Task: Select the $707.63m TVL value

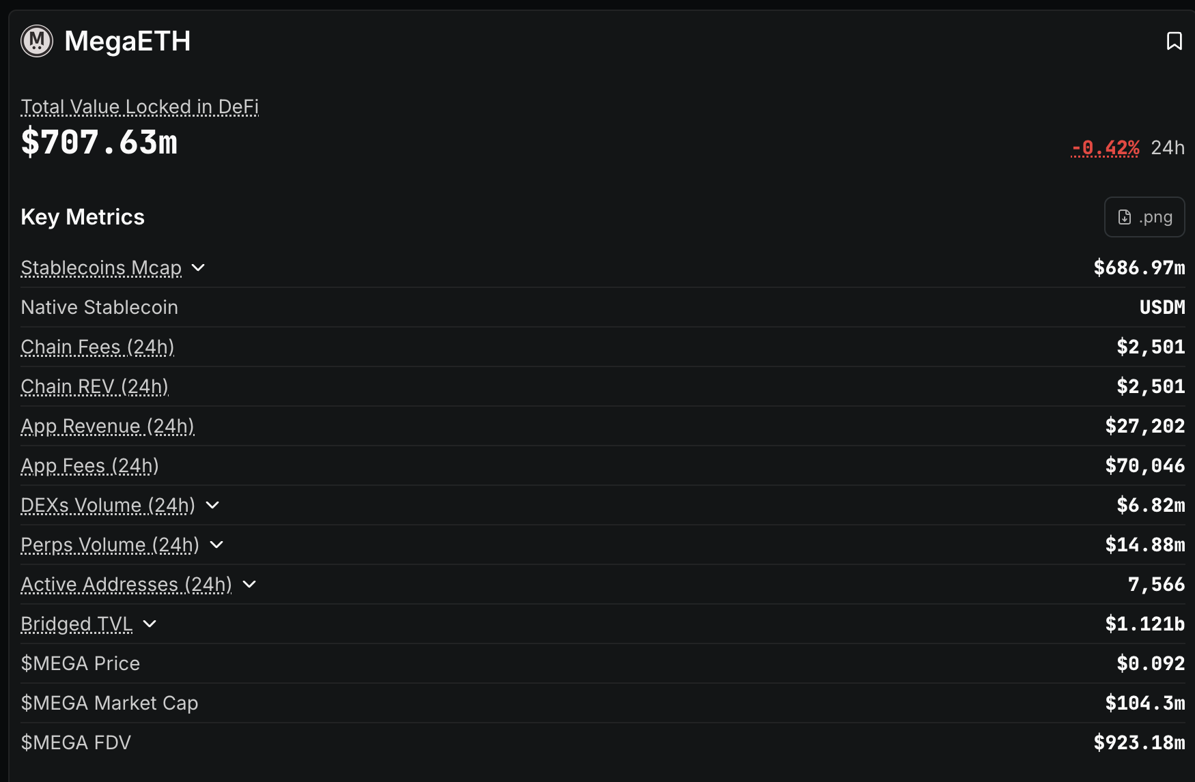Action: coord(99,143)
